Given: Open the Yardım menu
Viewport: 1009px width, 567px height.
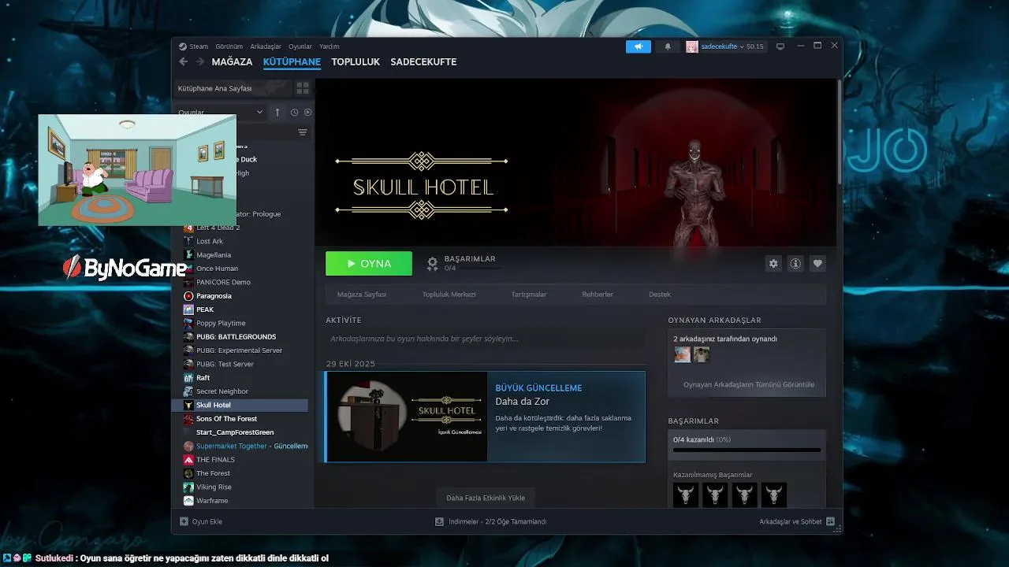Looking at the screenshot, I should pos(329,46).
